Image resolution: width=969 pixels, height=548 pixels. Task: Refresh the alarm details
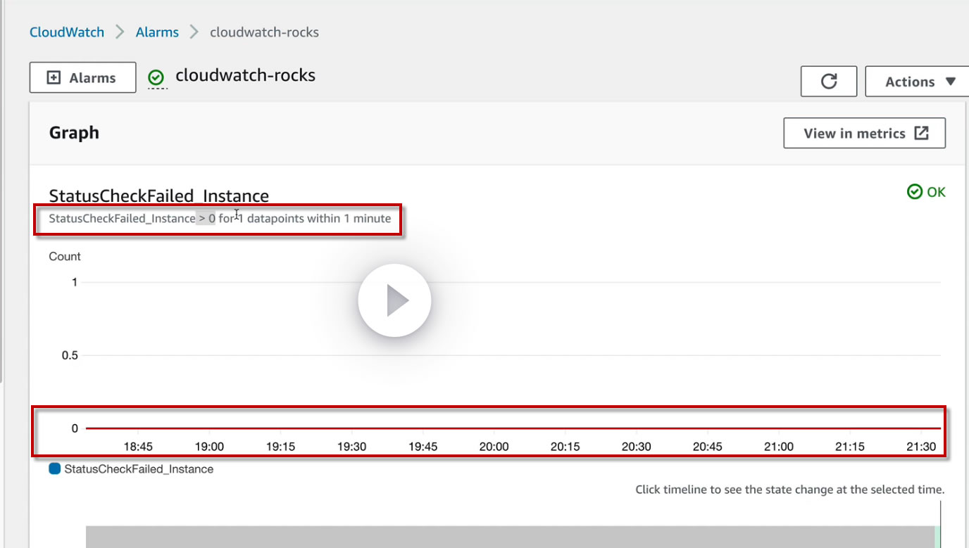829,82
